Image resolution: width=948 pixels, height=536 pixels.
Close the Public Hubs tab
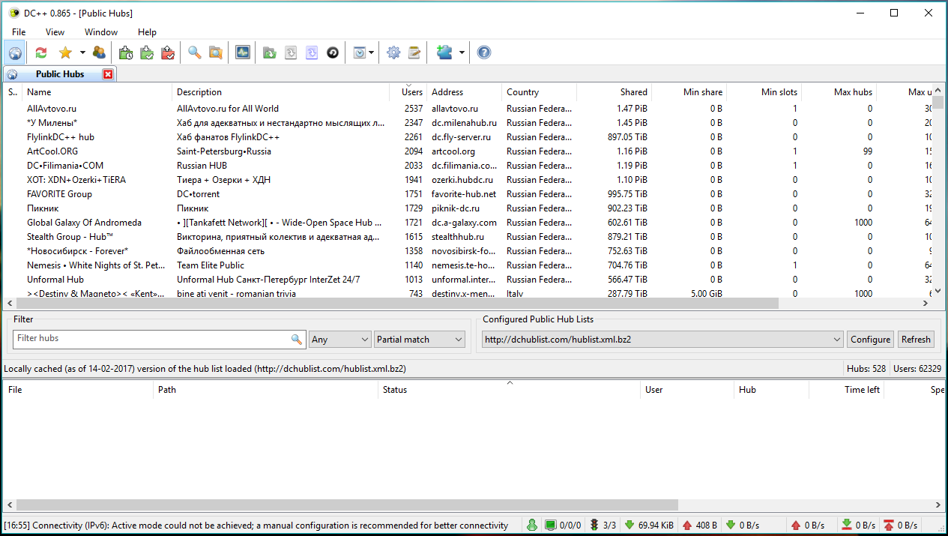108,74
